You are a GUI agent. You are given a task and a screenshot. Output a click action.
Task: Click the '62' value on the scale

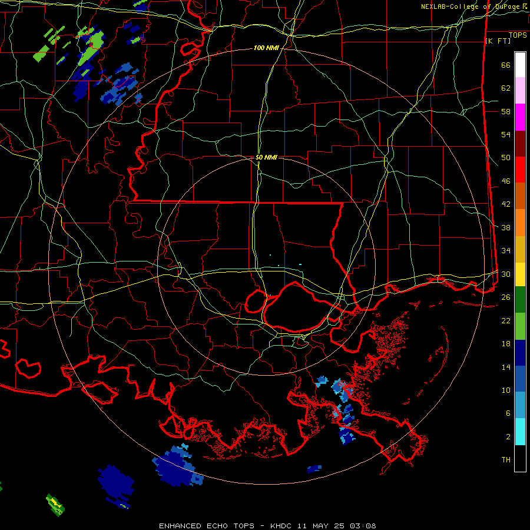tap(506, 88)
